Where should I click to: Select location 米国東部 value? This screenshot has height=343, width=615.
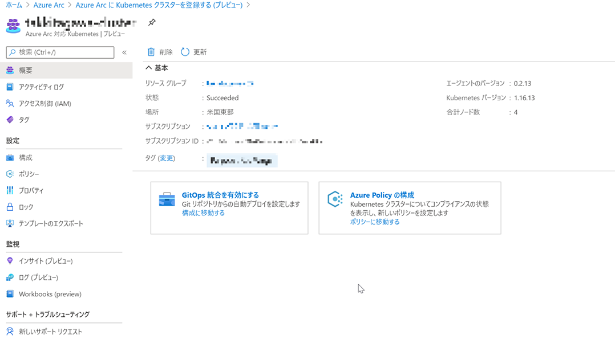click(220, 112)
